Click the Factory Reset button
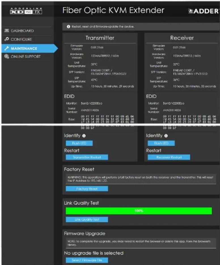 [x=87, y=189]
